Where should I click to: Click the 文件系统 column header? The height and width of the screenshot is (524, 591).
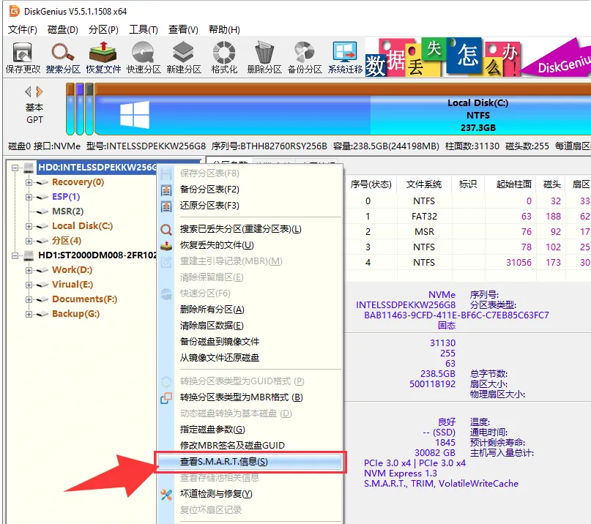pyautogui.click(x=424, y=184)
